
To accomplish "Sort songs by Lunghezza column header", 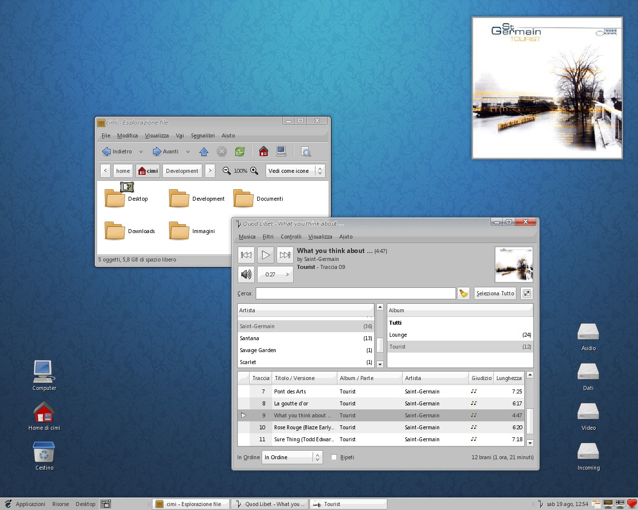I will [x=509, y=378].
